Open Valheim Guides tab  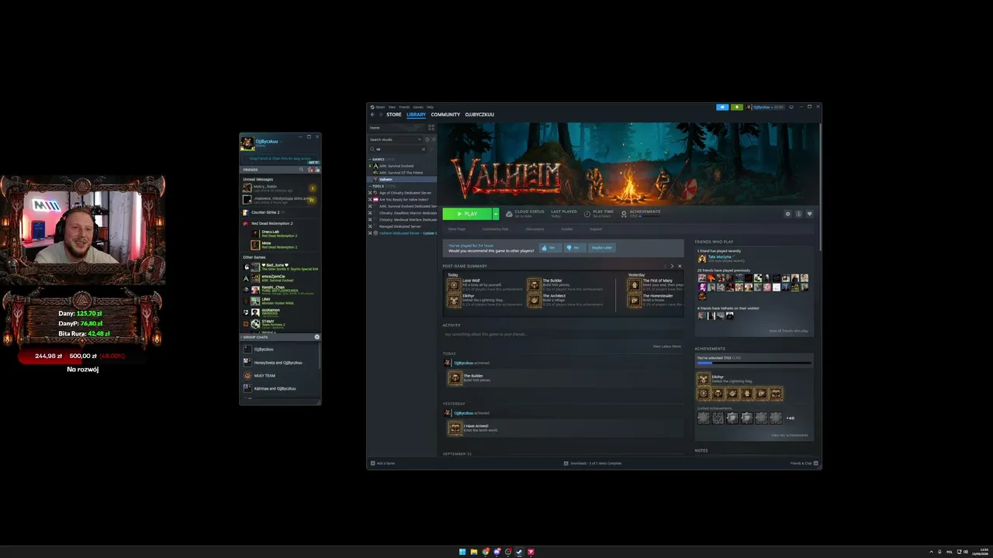567,229
